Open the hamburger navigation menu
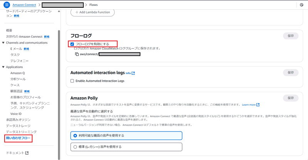The width and height of the screenshot is (308, 160). point(7,5)
